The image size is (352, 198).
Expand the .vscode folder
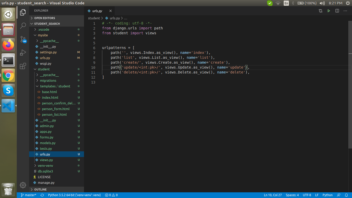click(56, 29)
